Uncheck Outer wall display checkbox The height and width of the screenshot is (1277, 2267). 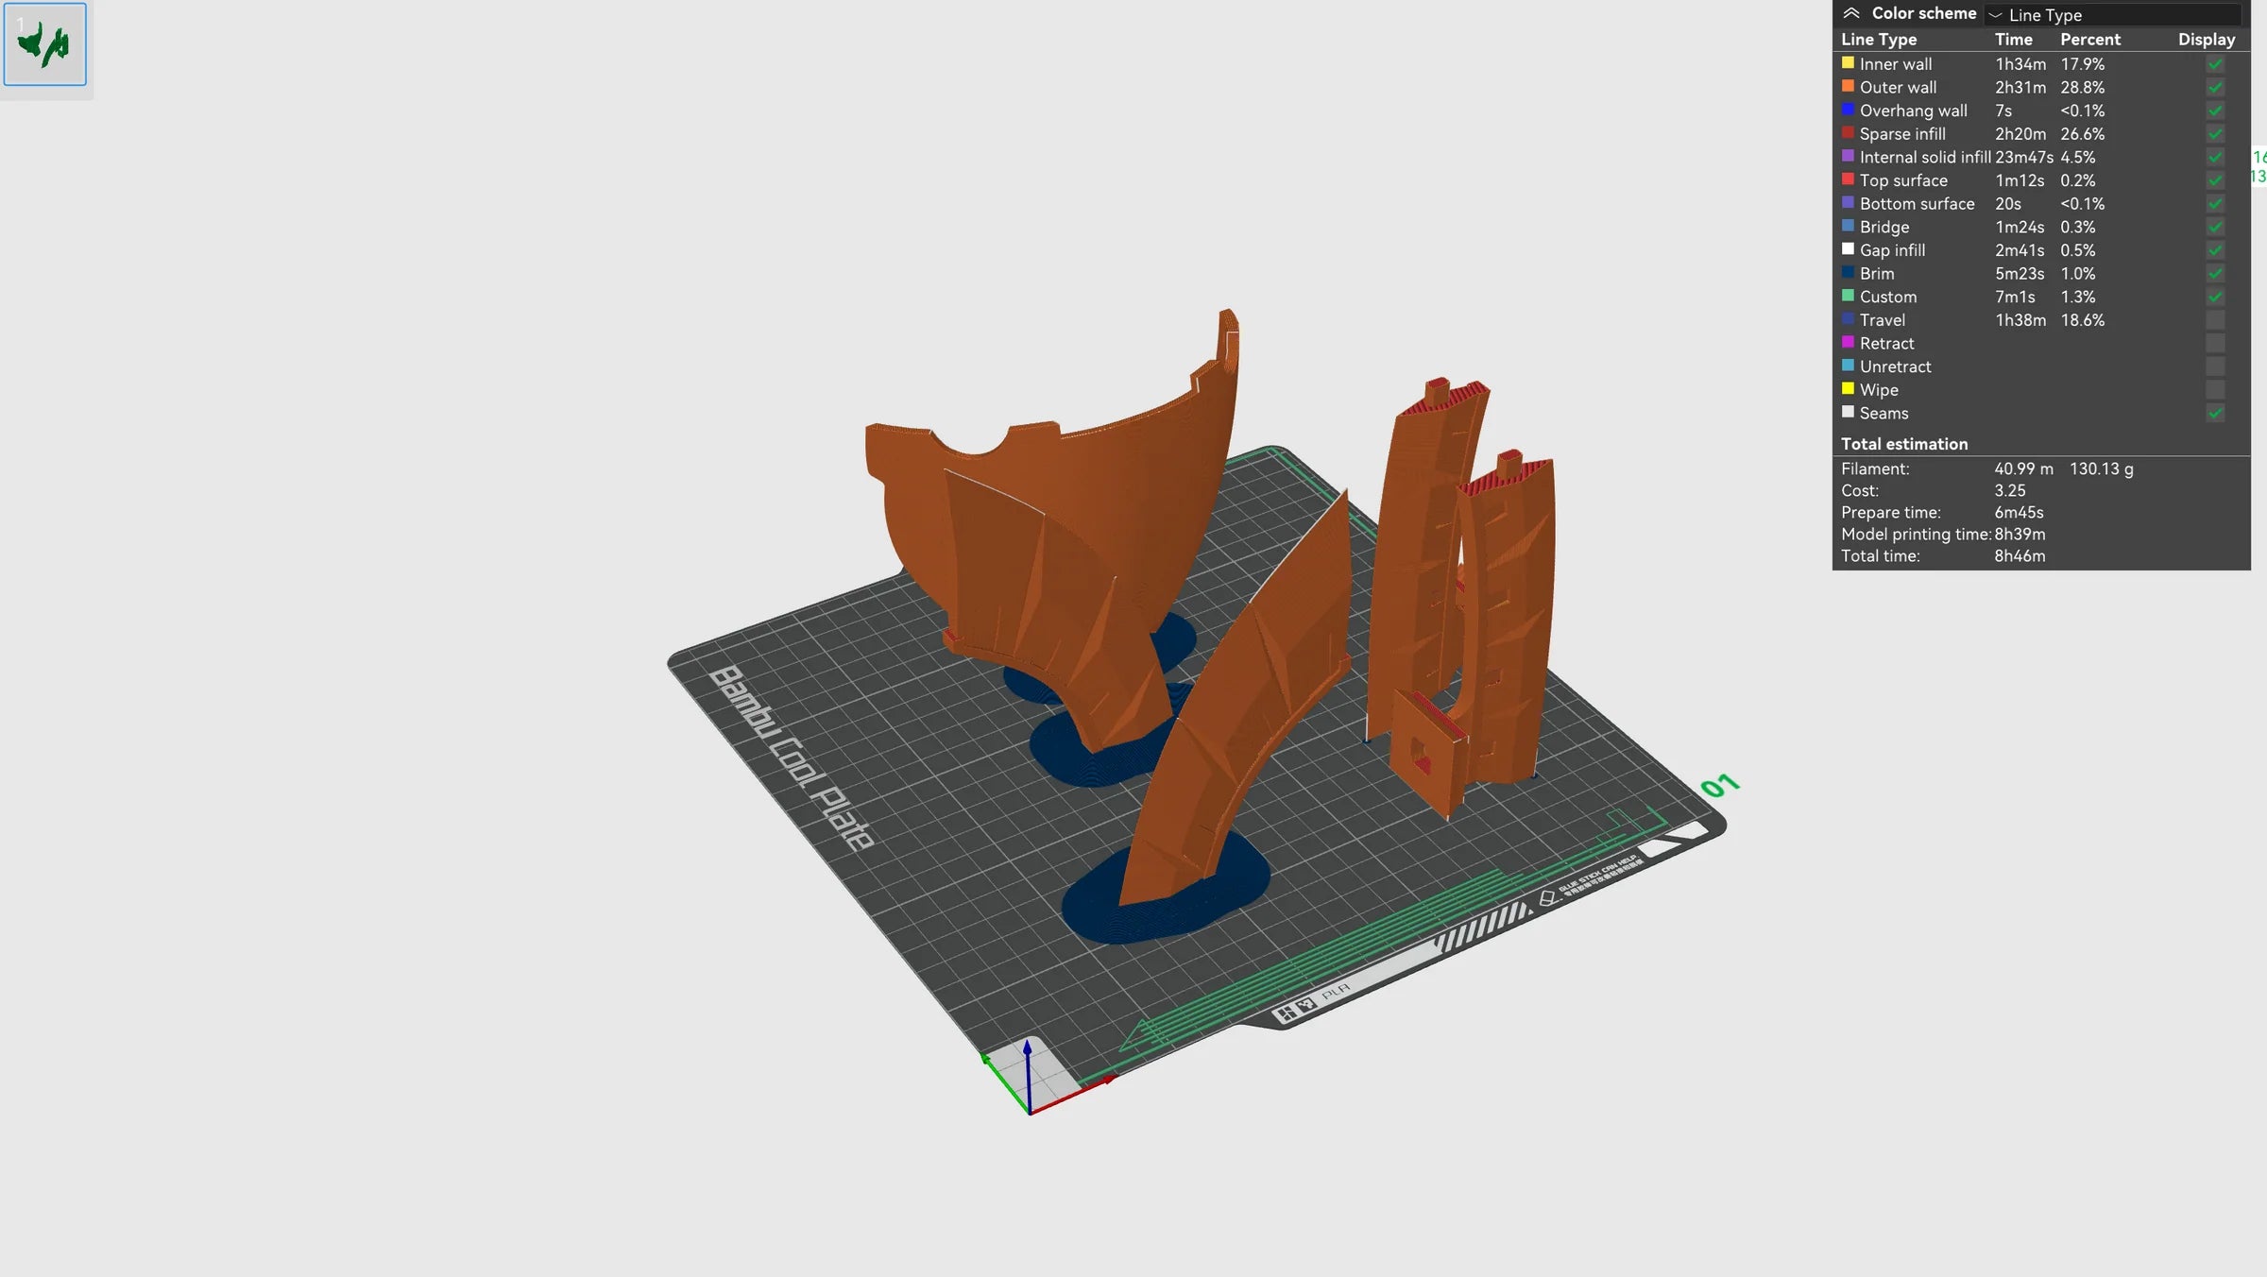coord(2215,88)
